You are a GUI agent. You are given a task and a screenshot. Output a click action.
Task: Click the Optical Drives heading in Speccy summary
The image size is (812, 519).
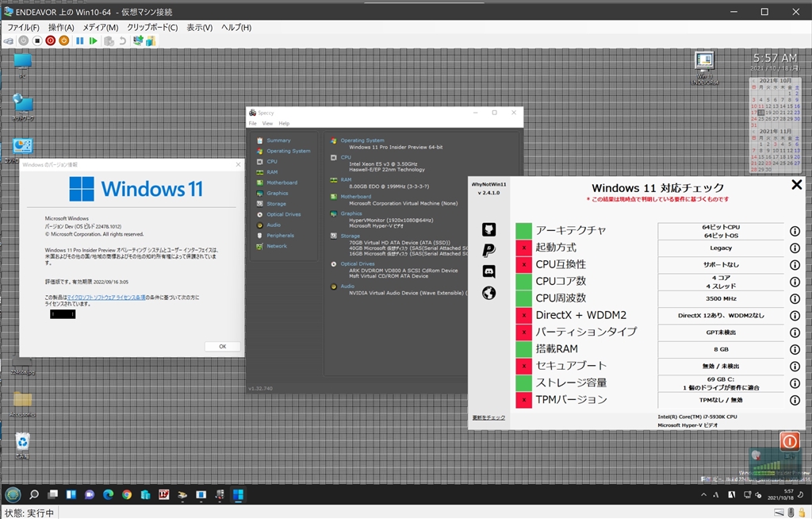point(358,264)
